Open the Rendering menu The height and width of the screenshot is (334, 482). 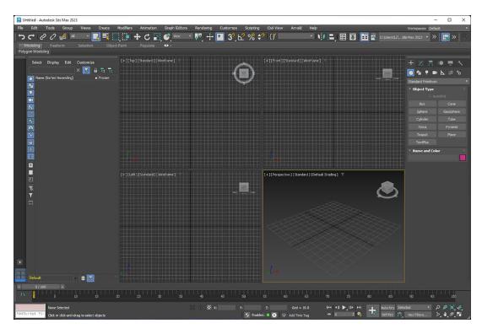point(203,28)
